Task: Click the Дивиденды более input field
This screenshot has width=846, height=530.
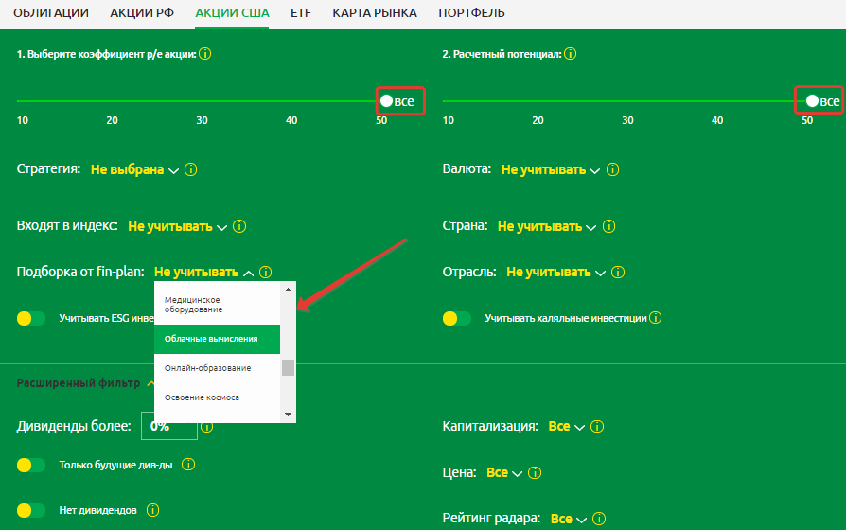Action: coord(168,427)
